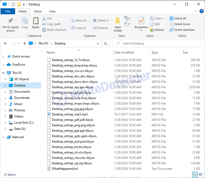This screenshot has height=178, width=205.
Task: Go up one folder level
Action: (x=25, y=43)
